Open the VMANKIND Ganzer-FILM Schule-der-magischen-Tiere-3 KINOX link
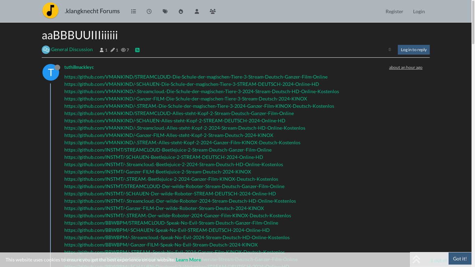 point(186,99)
